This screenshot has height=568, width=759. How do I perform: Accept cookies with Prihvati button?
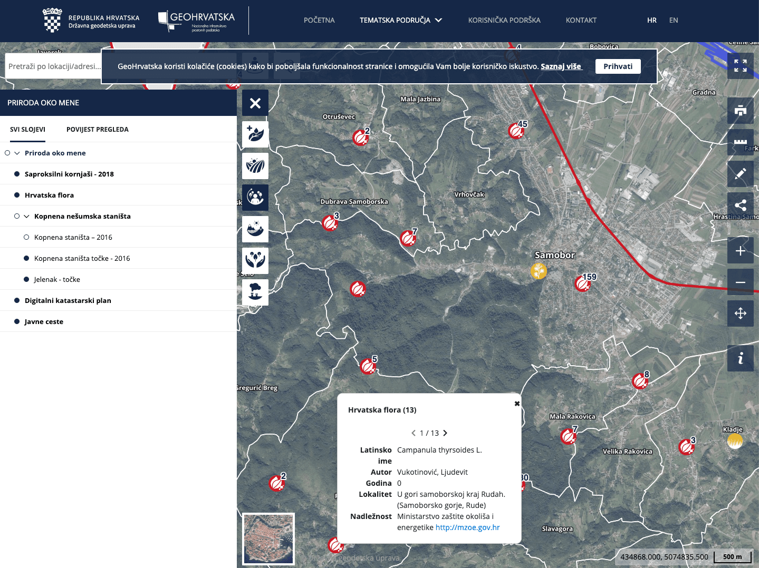(618, 66)
